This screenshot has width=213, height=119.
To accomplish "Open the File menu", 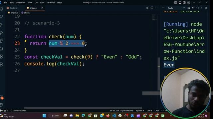I will (x=6, y=3).
